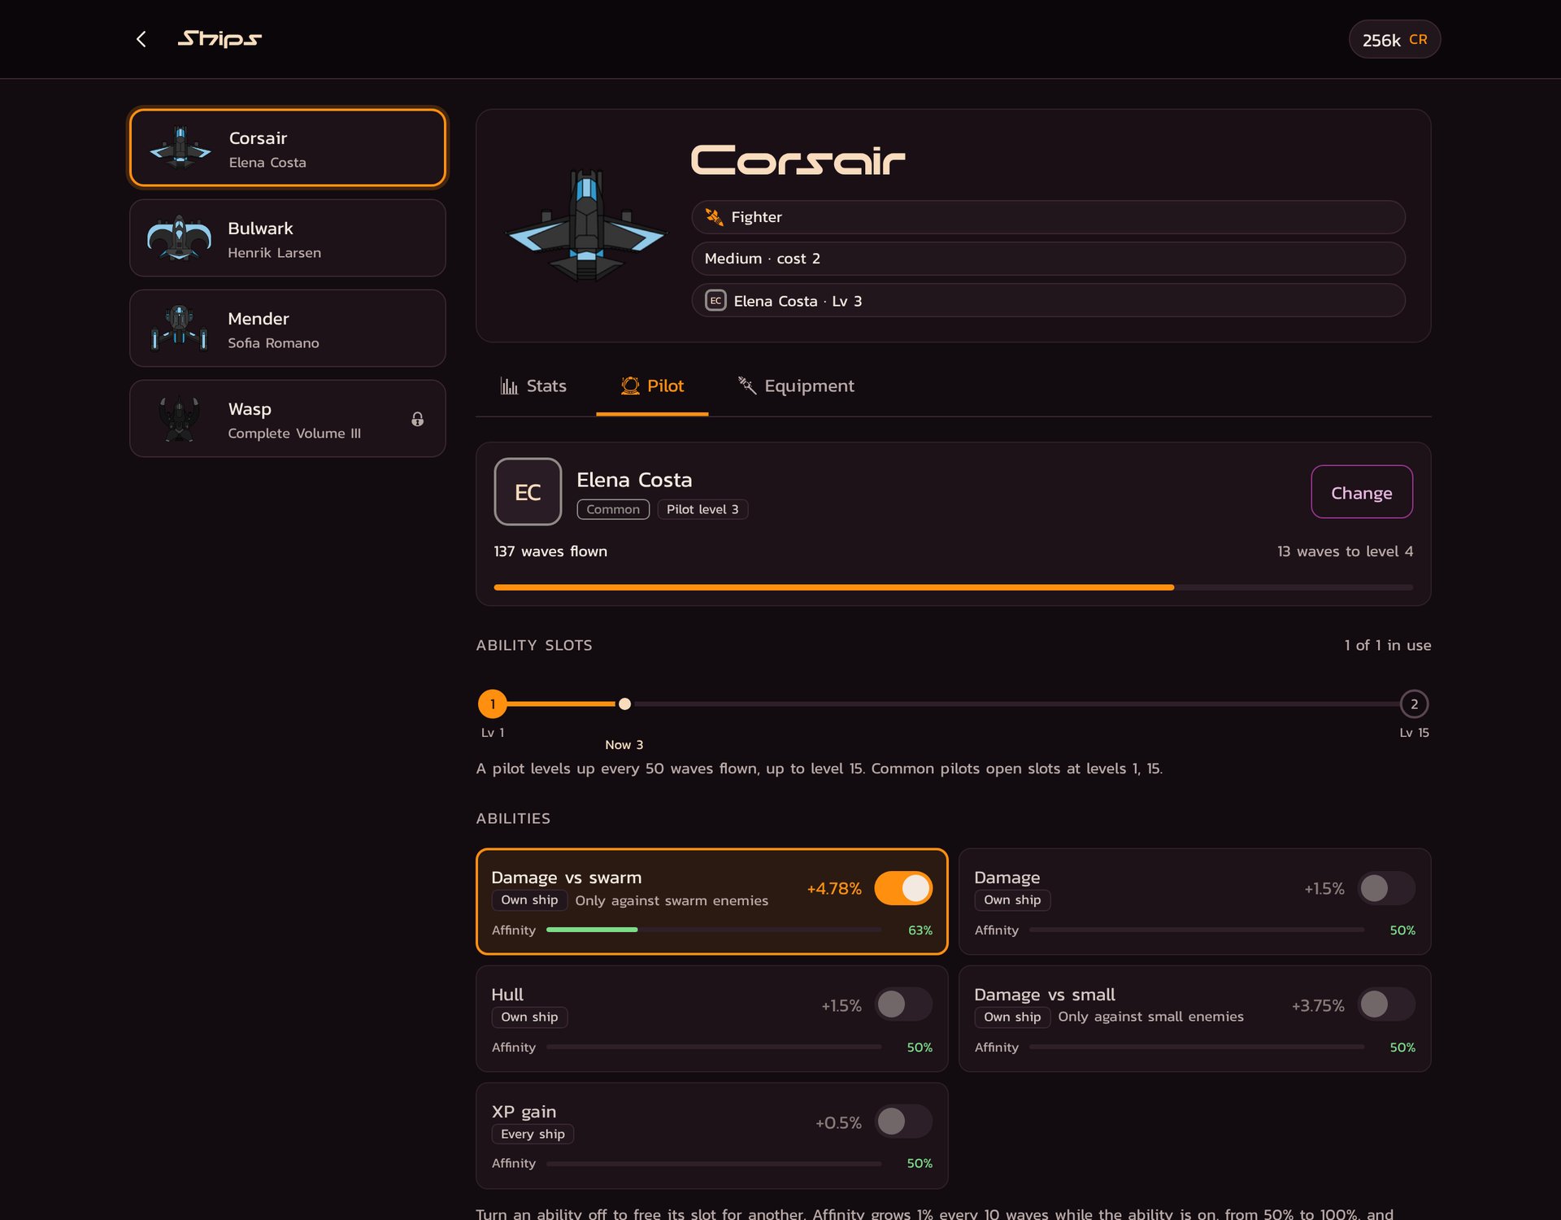Image resolution: width=1561 pixels, height=1220 pixels.
Task: Select the Corsair ship card
Action: tap(288, 148)
